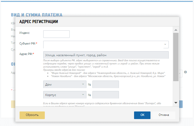Click the scrollbar down arrow

click(x=176, y=103)
